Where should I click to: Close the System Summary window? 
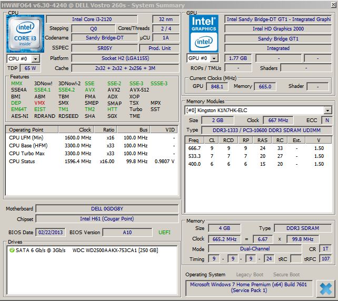[x=333, y=5]
